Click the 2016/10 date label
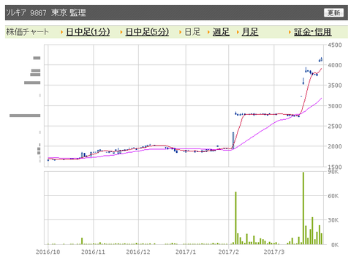 pyautogui.click(x=48, y=252)
